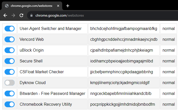Reload the page with the refresh icon

point(21,15)
